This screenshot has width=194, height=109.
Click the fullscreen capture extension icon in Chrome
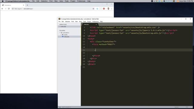[101, 9]
